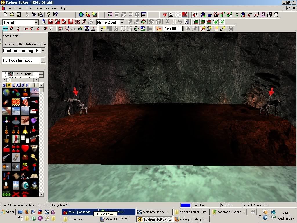Select the eyeball entity icon
Viewport: 297px width, 223px height.
point(25,185)
